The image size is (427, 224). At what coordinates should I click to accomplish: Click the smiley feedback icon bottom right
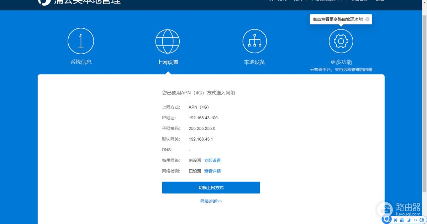(x=422, y=220)
